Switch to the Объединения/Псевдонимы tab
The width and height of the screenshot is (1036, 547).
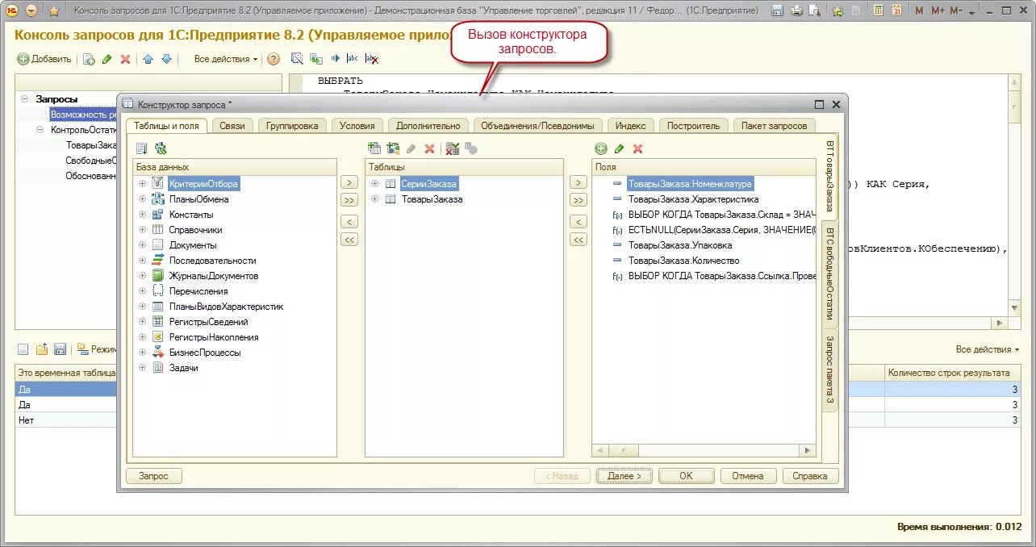(537, 126)
